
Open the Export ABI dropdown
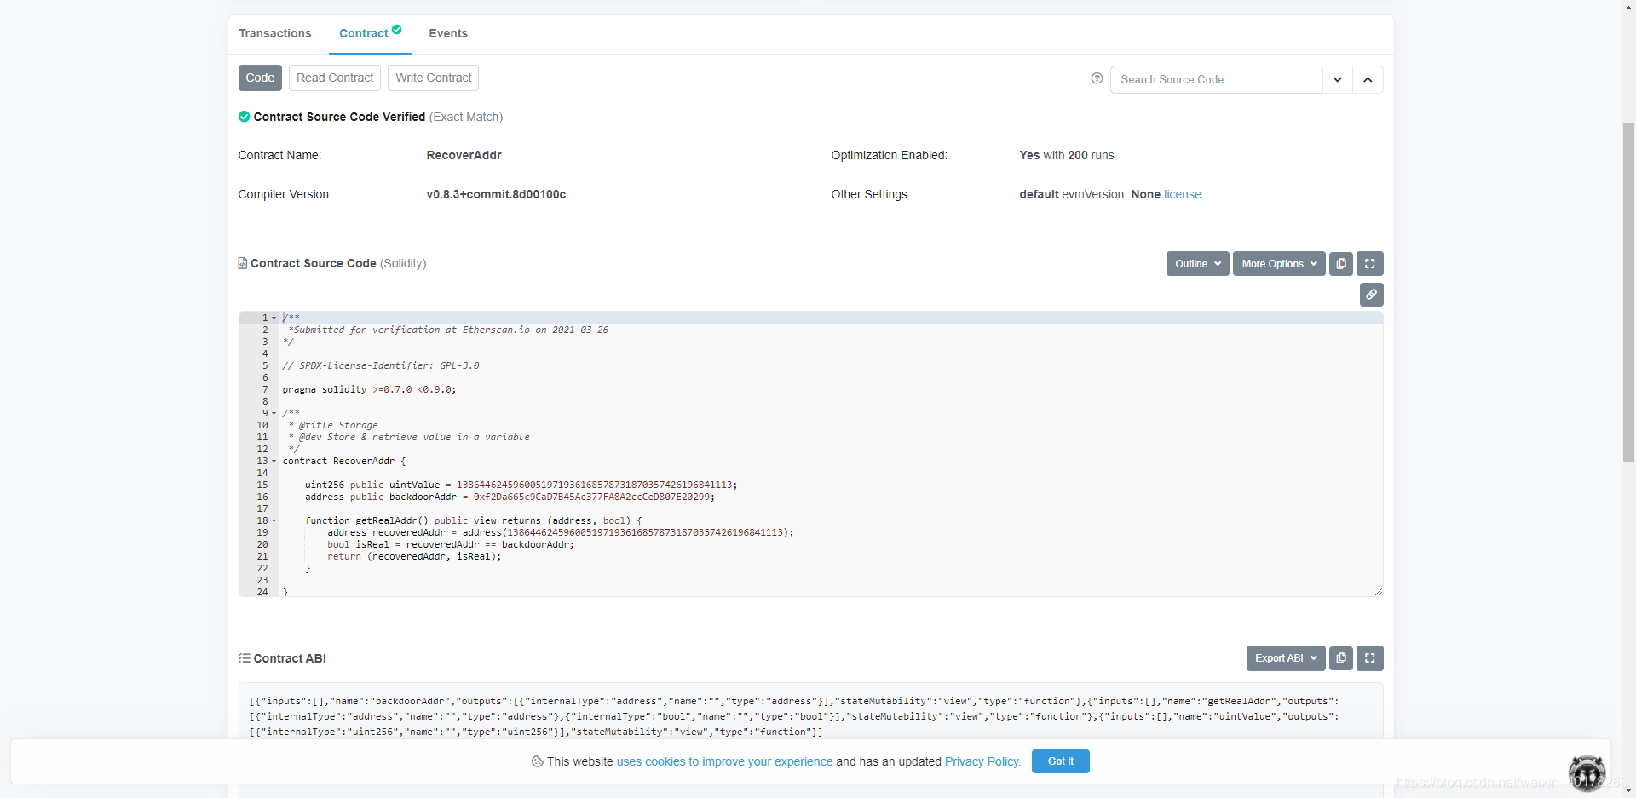click(x=1286, y=658)
